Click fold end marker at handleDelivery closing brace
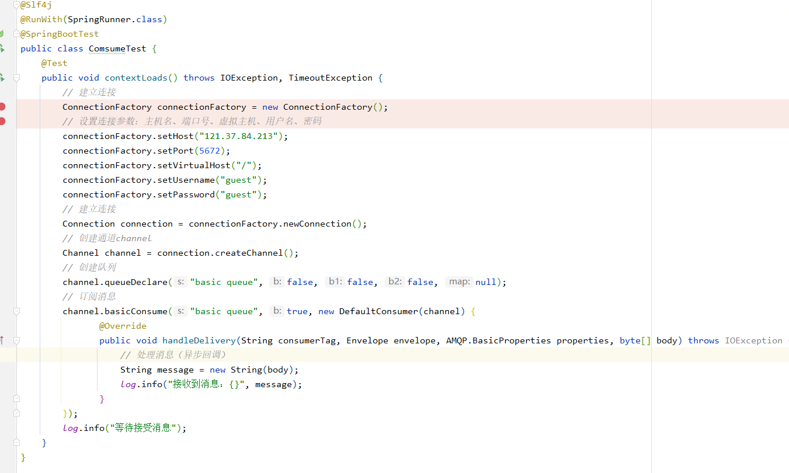The image size is (789, 473). point(16,399)
